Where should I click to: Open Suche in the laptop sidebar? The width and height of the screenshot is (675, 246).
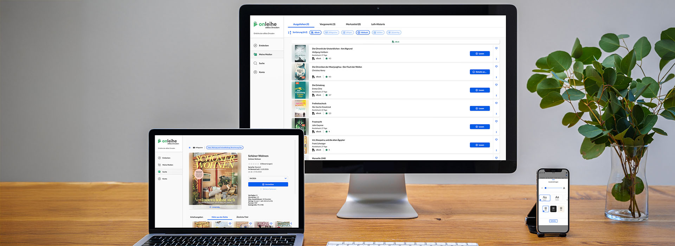pyautogui.click(x=169, y=172)
